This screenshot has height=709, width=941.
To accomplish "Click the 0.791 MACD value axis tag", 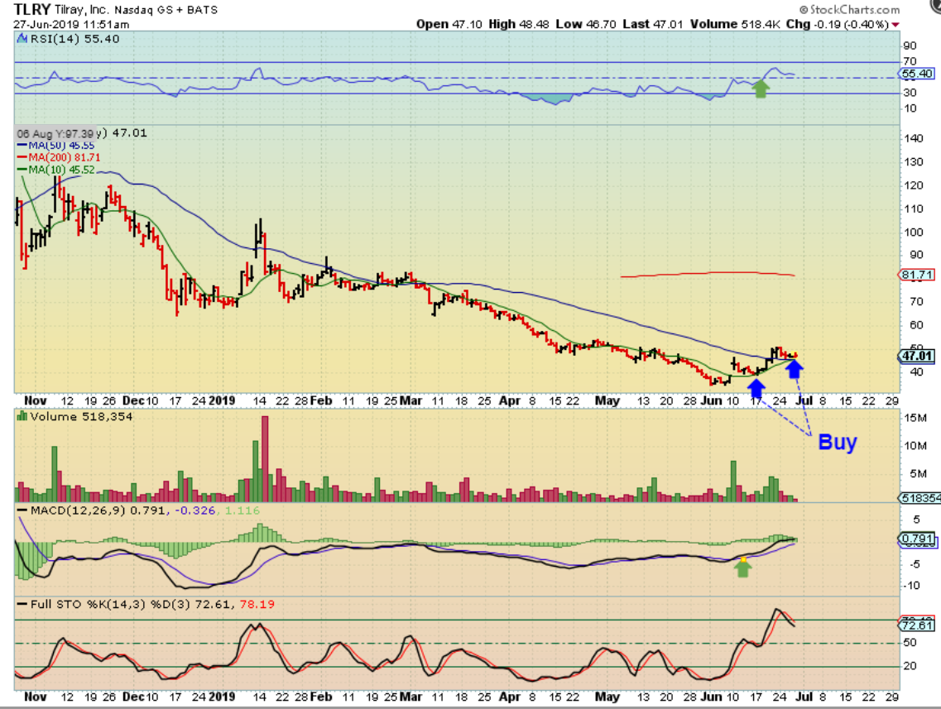I will [x=916, y=539].
